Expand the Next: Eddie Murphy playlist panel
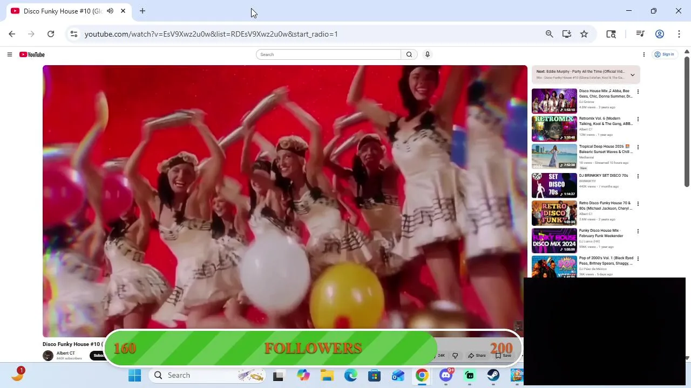 coord(633,75)
